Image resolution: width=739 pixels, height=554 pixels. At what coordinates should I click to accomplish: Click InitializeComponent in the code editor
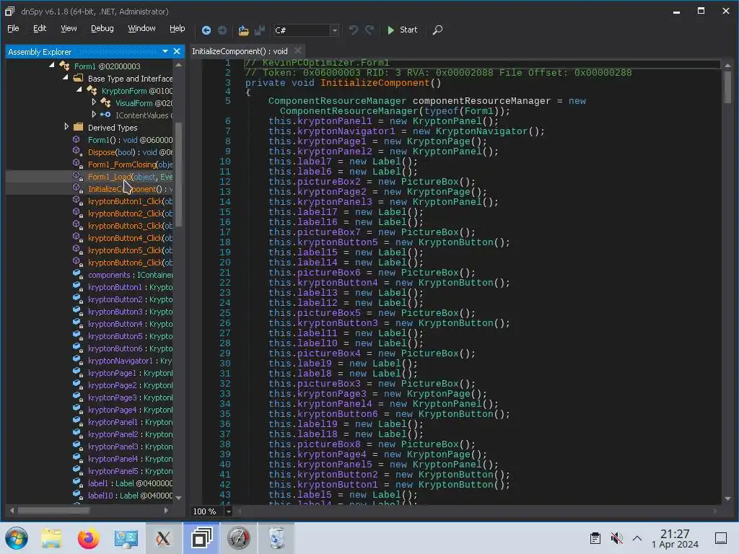[375, 83]
